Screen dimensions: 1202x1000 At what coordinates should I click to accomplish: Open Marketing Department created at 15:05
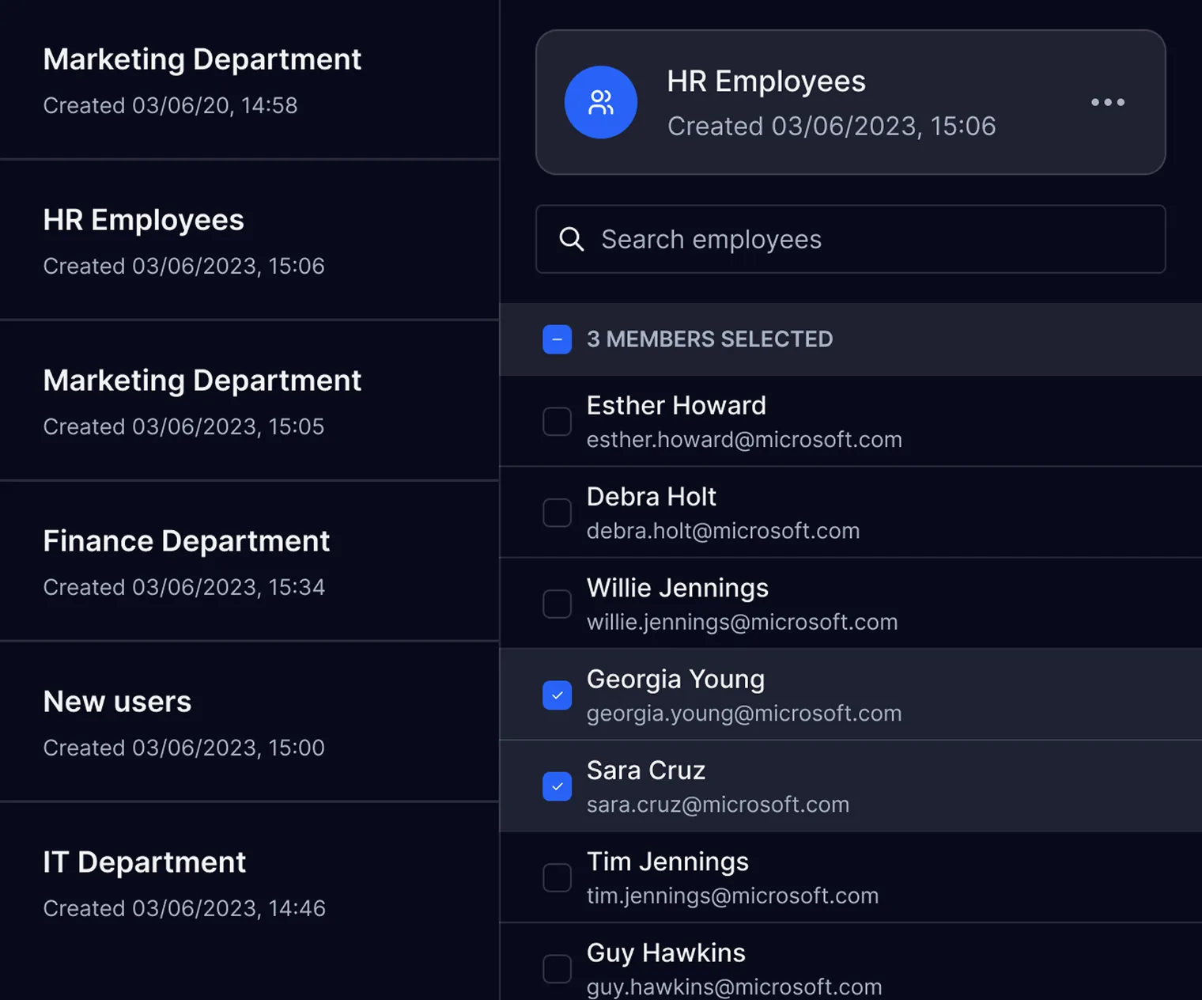[202, 400]
